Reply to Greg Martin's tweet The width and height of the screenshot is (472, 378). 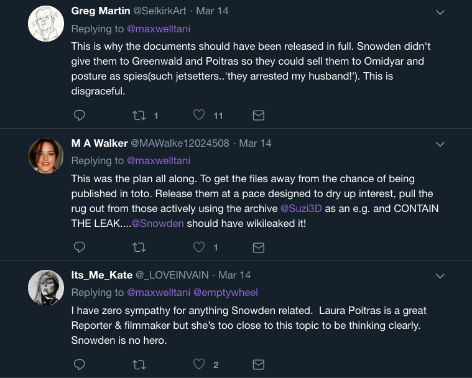(79, 115)
